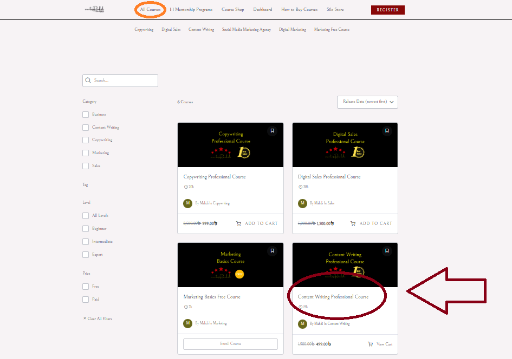512x359 pixels.
Task: Click Clear All Filters
Action: pyautogui.click(x=100, y=318)
